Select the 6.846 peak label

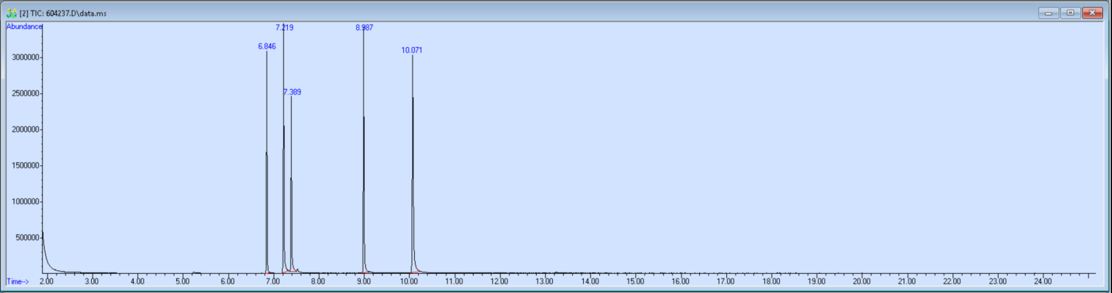(266, 47)
